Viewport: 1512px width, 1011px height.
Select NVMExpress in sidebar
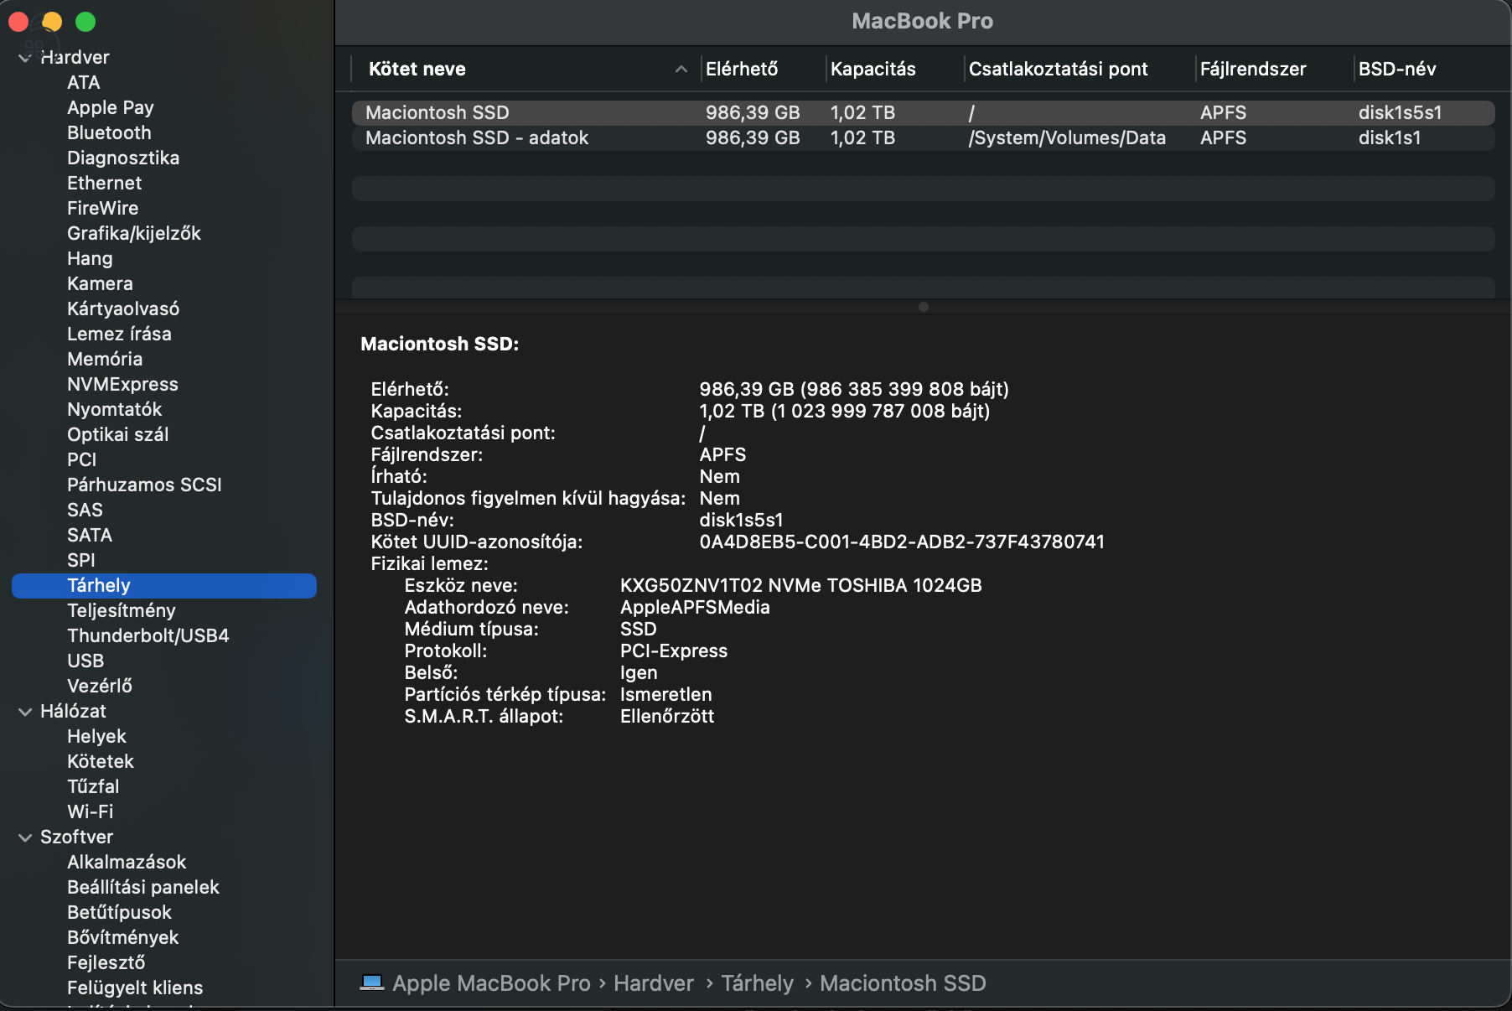click(122, 384)
